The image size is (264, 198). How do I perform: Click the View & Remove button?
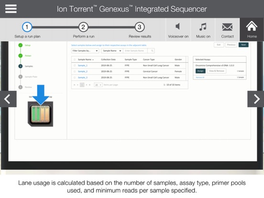217,71
